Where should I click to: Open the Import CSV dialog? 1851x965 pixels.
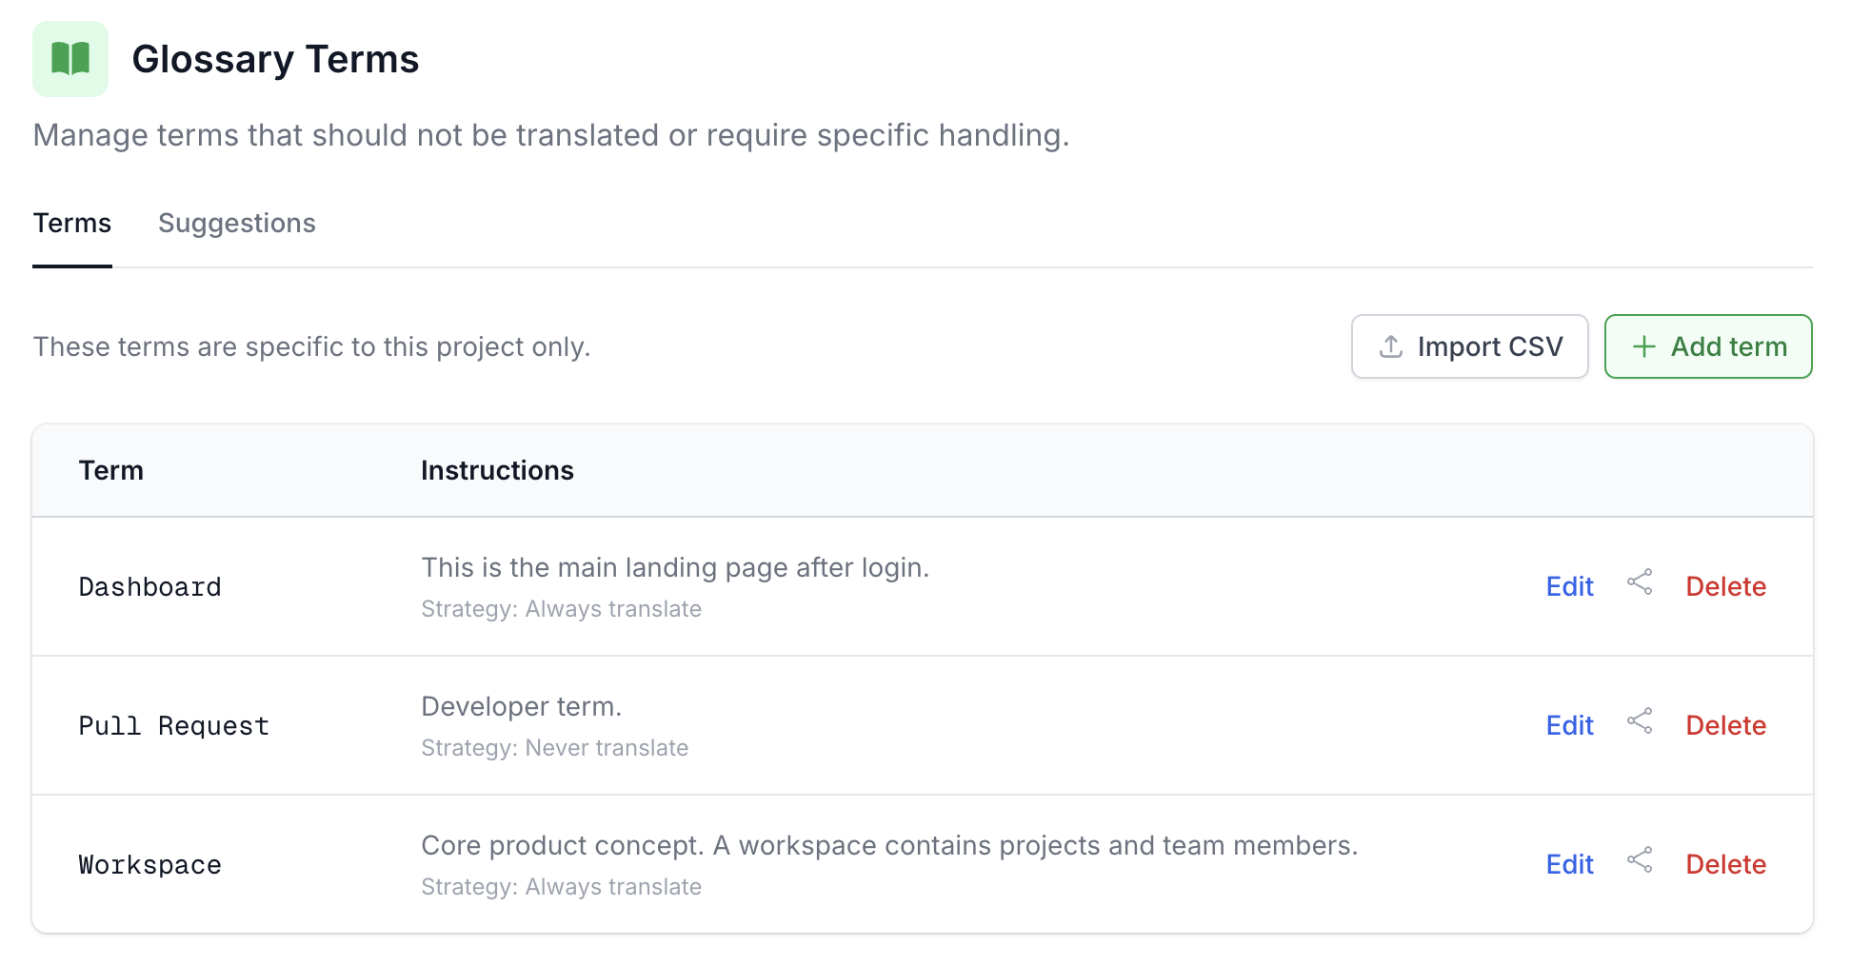(x=1469, y=346)
